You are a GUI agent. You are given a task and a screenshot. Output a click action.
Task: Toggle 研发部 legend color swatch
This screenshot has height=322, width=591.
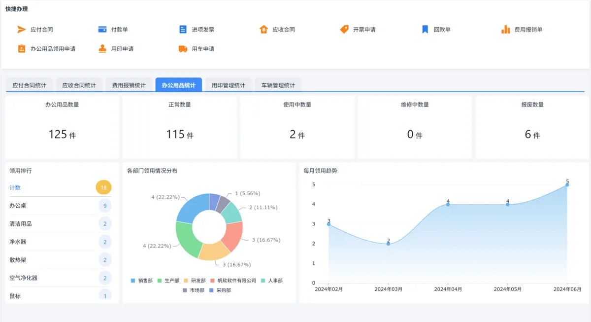[186, 281]
